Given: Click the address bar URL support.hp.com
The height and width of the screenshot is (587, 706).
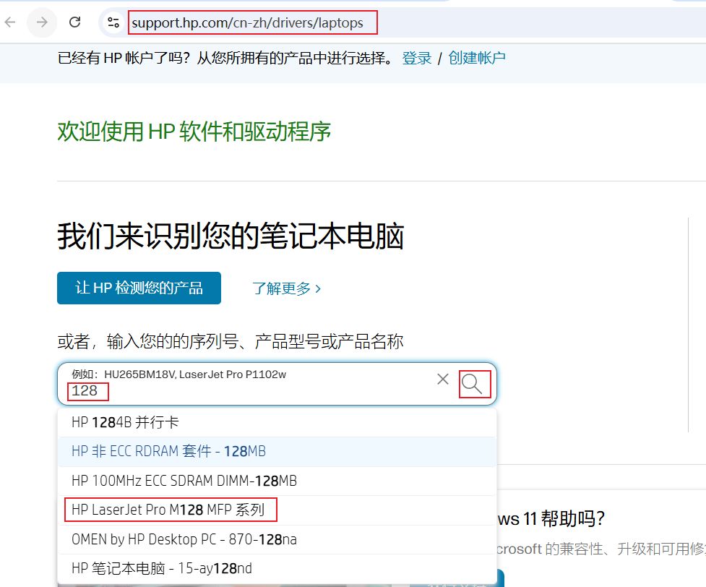Looking at the screenshot, I should [x=247, y=23].
